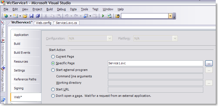Click browse button next to Specific Page
218x106 pixels.
209,63
